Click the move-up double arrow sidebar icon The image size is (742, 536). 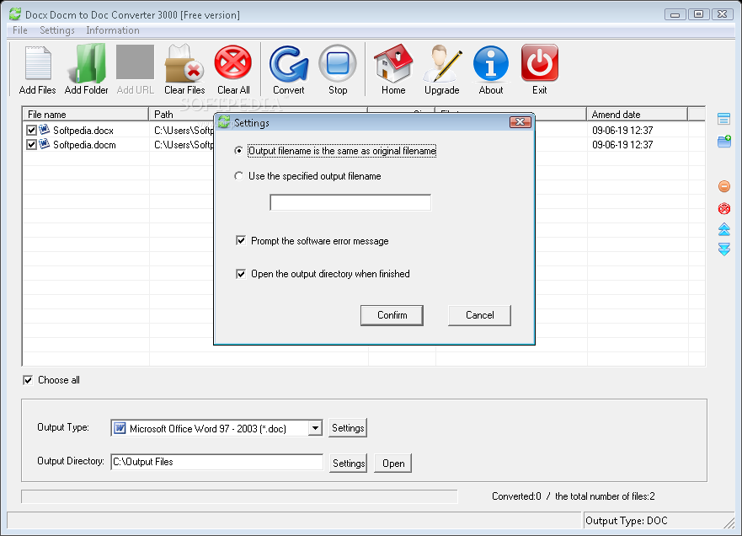[x=724, y=229]
